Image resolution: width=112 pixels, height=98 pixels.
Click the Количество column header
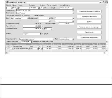(47, 44)
